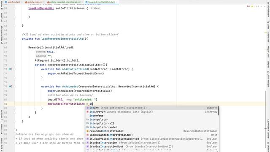Collapse the onAdFailedToLoad fold on line 73
Screen dimensions: 270x152
(15, 69)
